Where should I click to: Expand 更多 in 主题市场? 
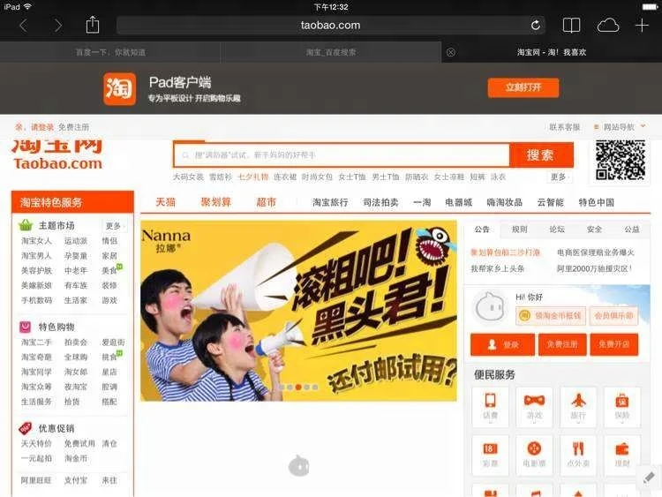click(x=113, y=226)
